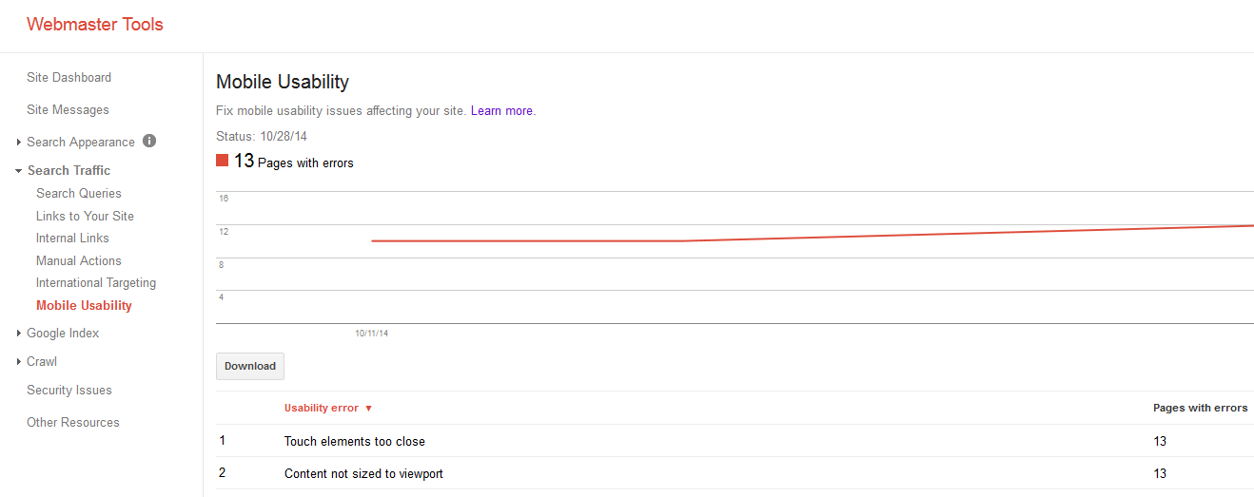Click the info icon beside Search Appearance
Viewport: 1254px width, 497px height.
click(x=149, y=141)
